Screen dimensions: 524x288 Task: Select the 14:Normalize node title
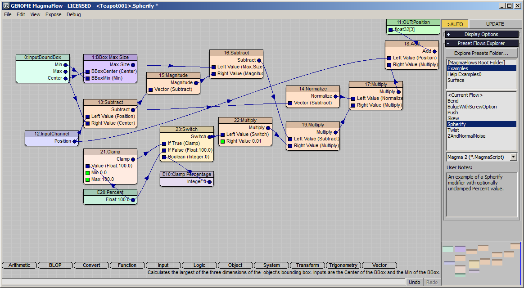click(313, 89)
